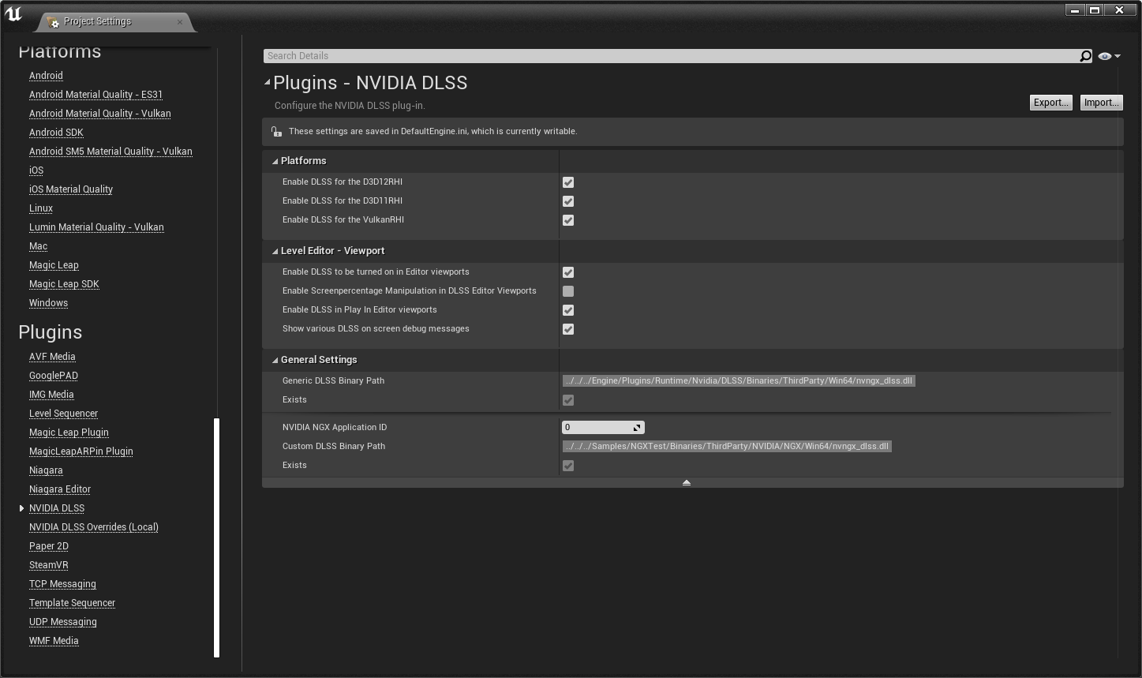
Task: Click the Import... button
Action: 1101,103
